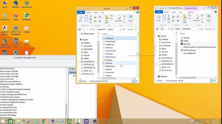Select the Release folder in EPLAN window

coord(186,38)
